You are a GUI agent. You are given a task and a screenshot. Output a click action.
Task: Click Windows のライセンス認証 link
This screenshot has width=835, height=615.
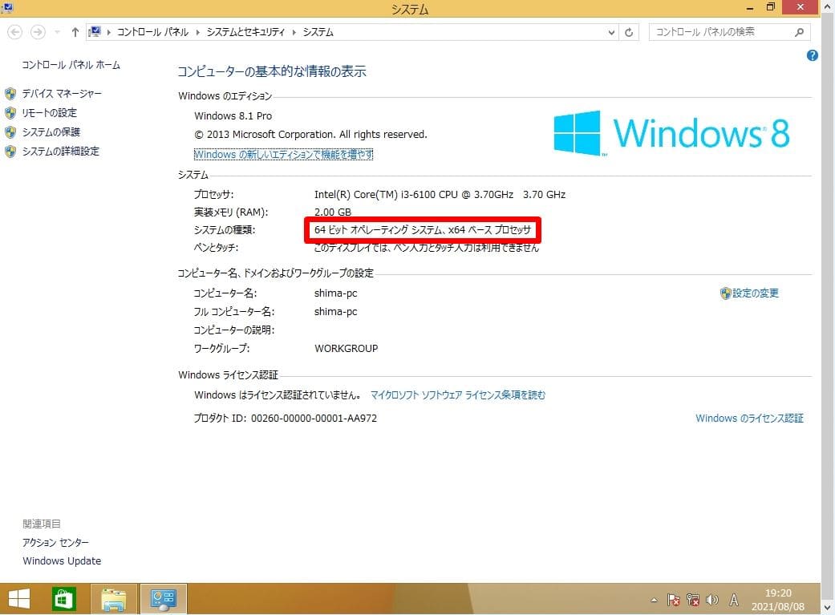coord(749,419)
